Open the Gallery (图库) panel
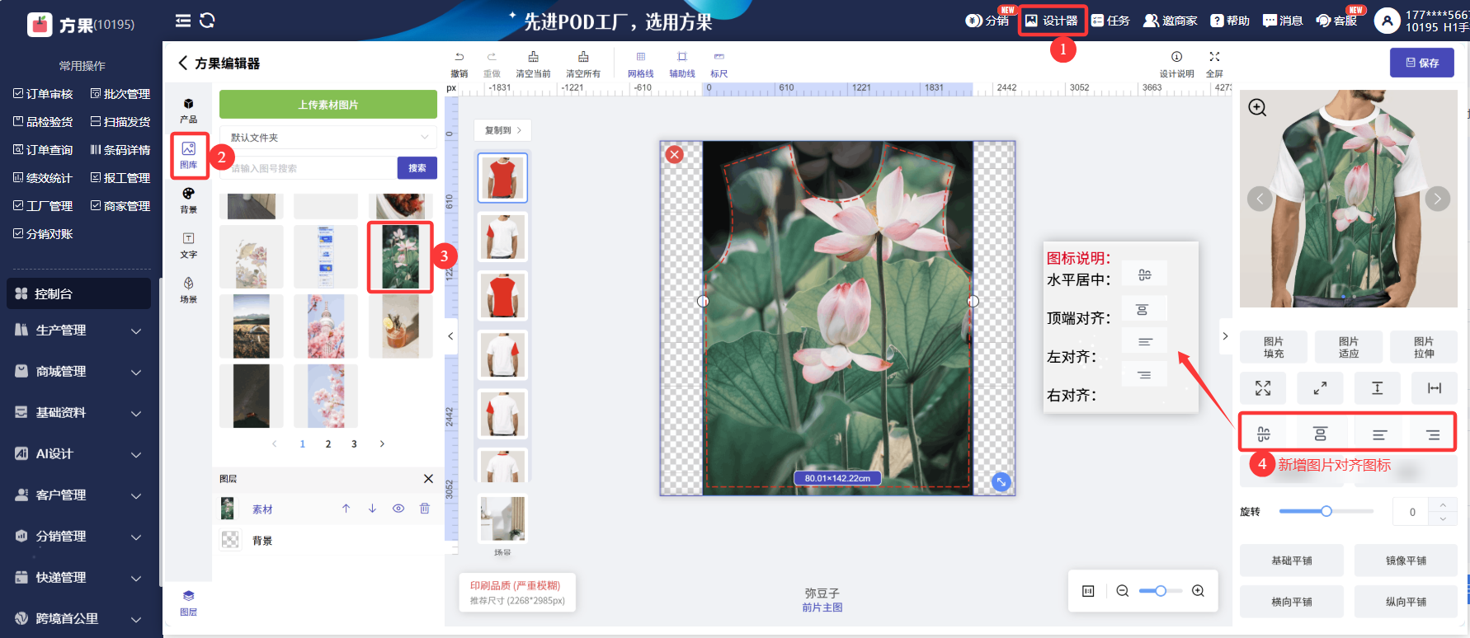Image resolution: width=1470 pixels, height=638 pixels. [x=189, y=155]
